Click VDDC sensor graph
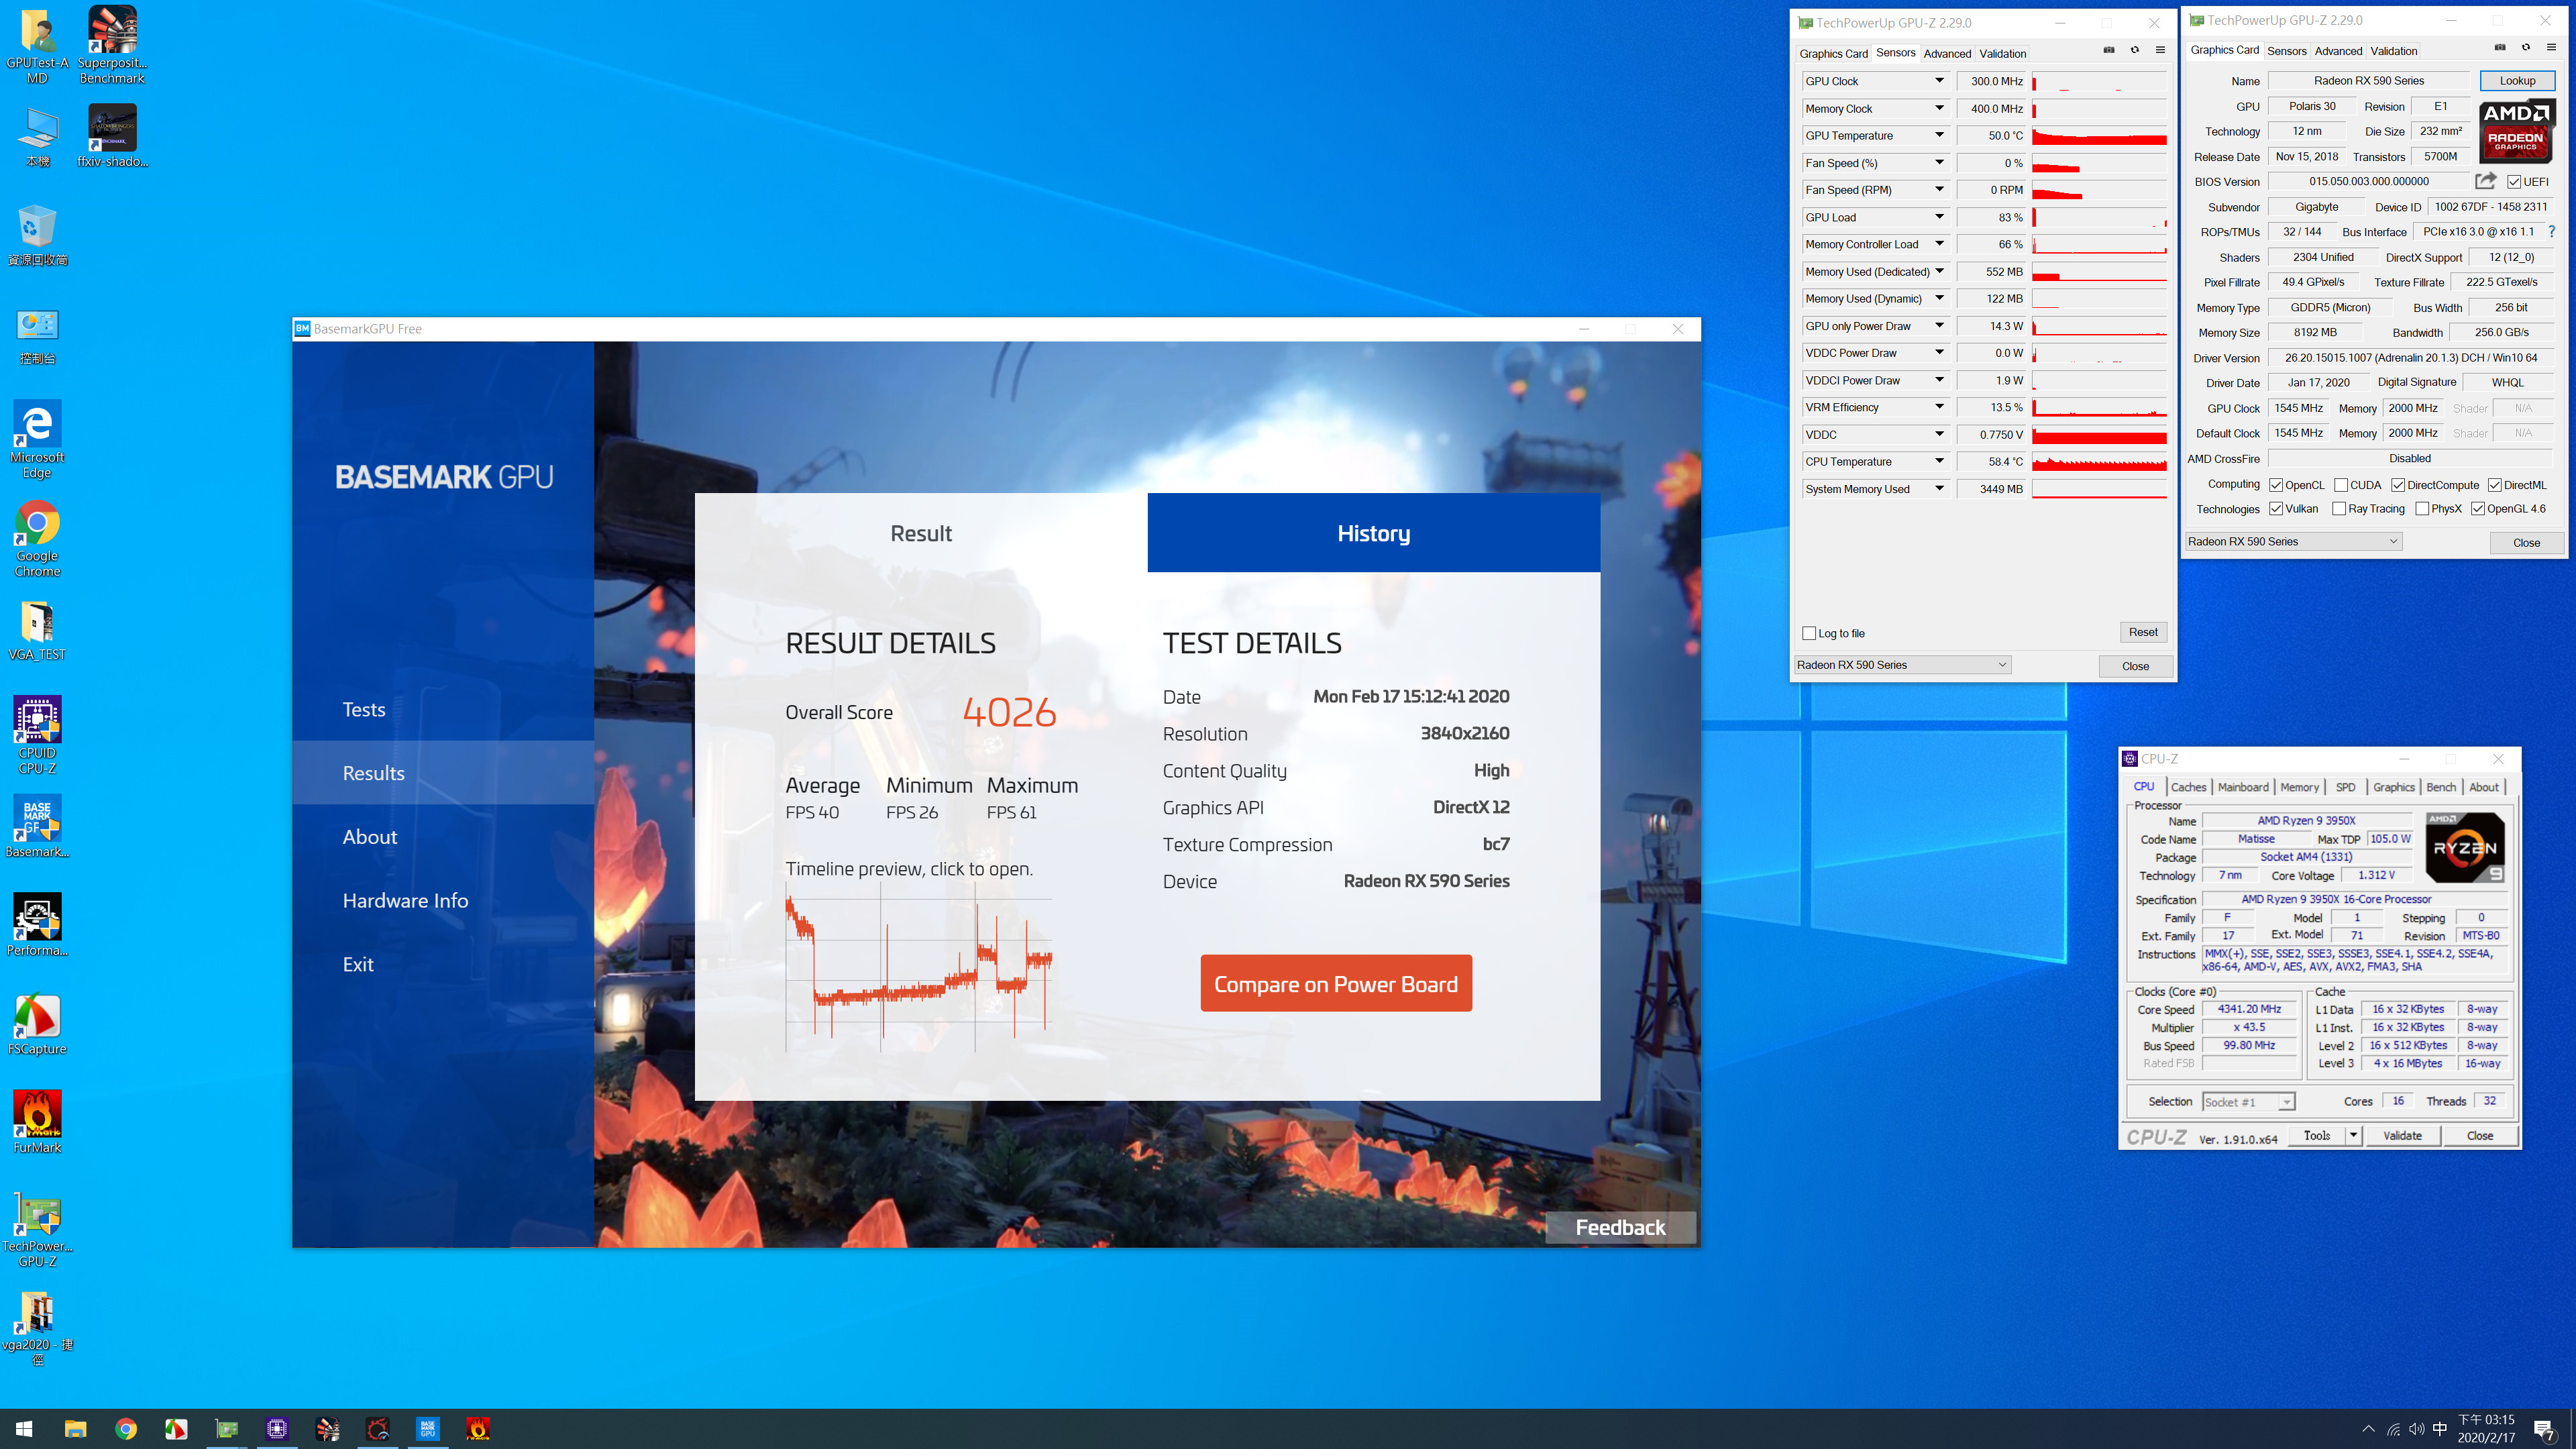Screen dimensions: 2576x1449 tap(2099, 435)
